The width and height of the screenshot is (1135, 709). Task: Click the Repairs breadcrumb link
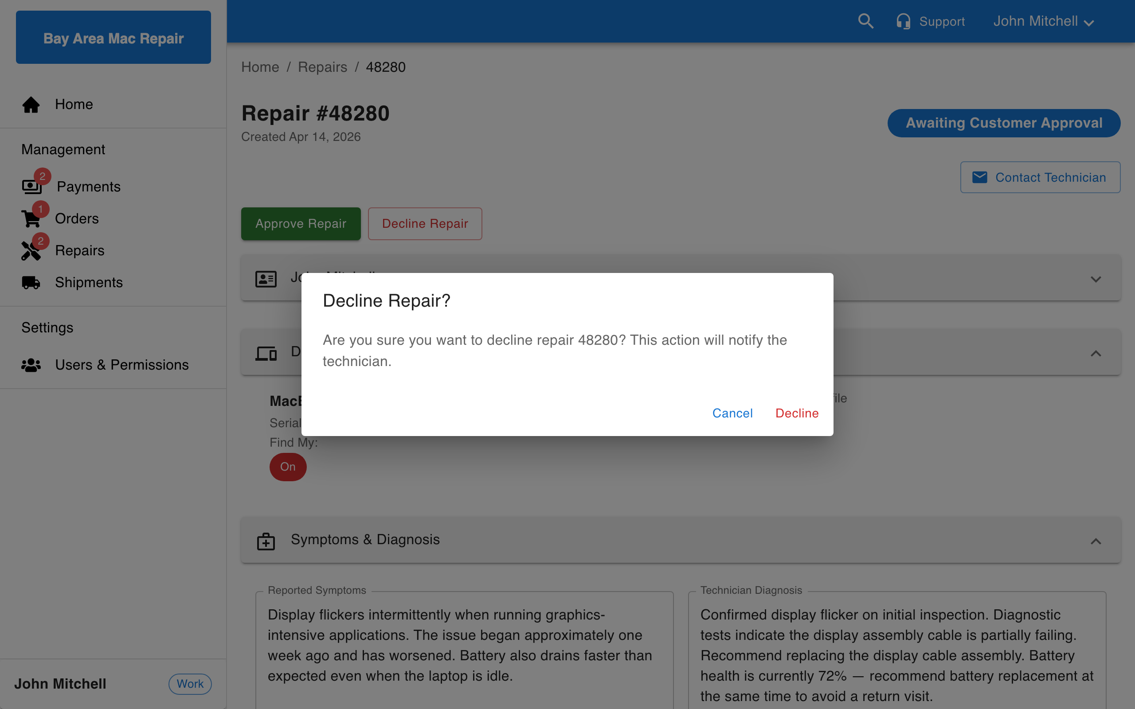(323, 67)
